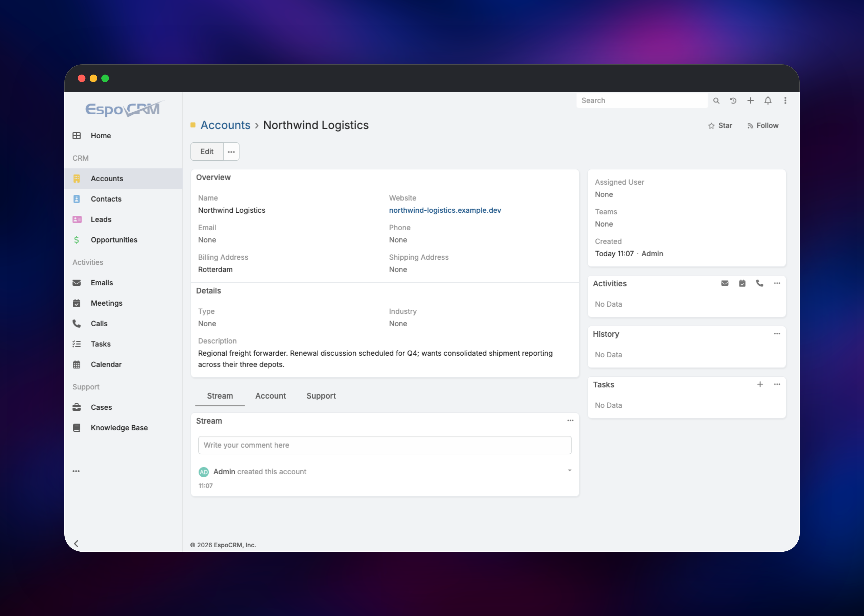This screenshot has width=864, height=616.
Task: Open History panel more menu
Action: click(777, 334)
